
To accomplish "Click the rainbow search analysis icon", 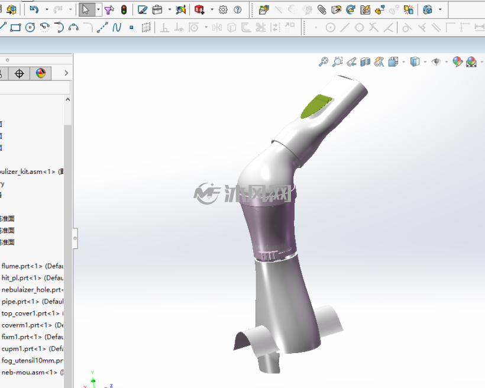I will coord(181,10).
